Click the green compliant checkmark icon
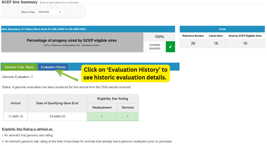The width and height of the screenshot is (267, 146). tap(170, 47)
